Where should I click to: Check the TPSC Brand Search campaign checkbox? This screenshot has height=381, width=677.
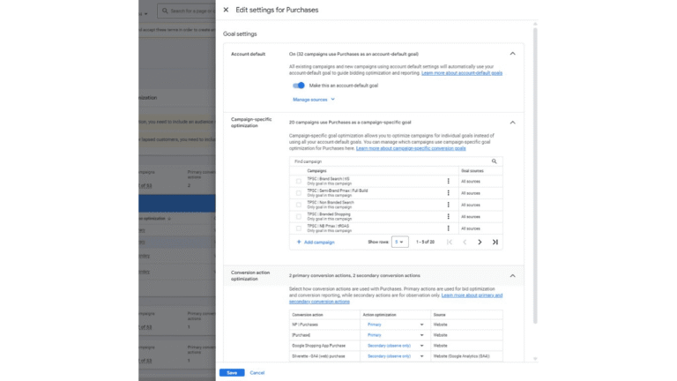(x=298, y=181)
